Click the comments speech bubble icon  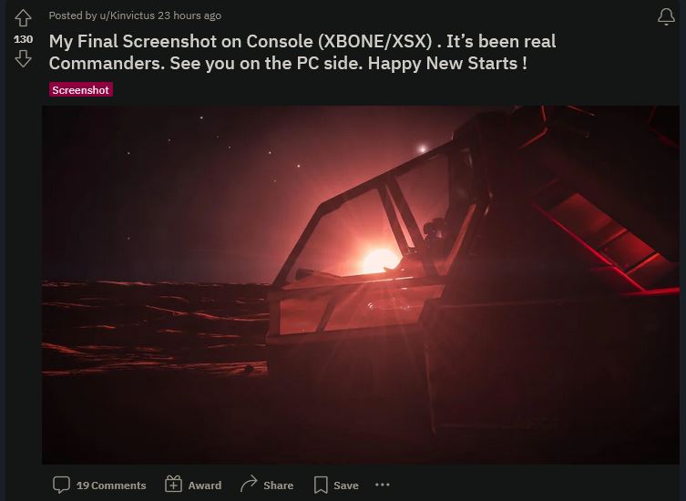pyautogui.click(x=61, y=485)
